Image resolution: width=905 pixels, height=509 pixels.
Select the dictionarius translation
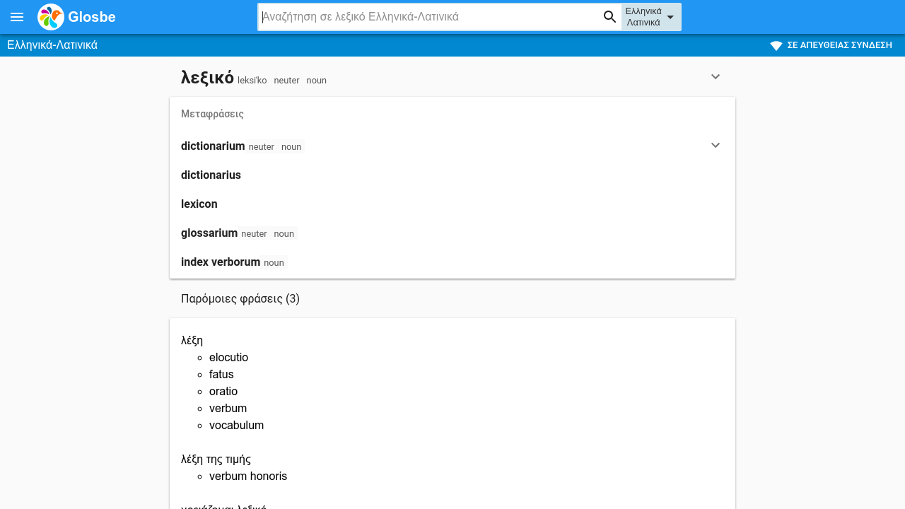(x=211, y=175)
